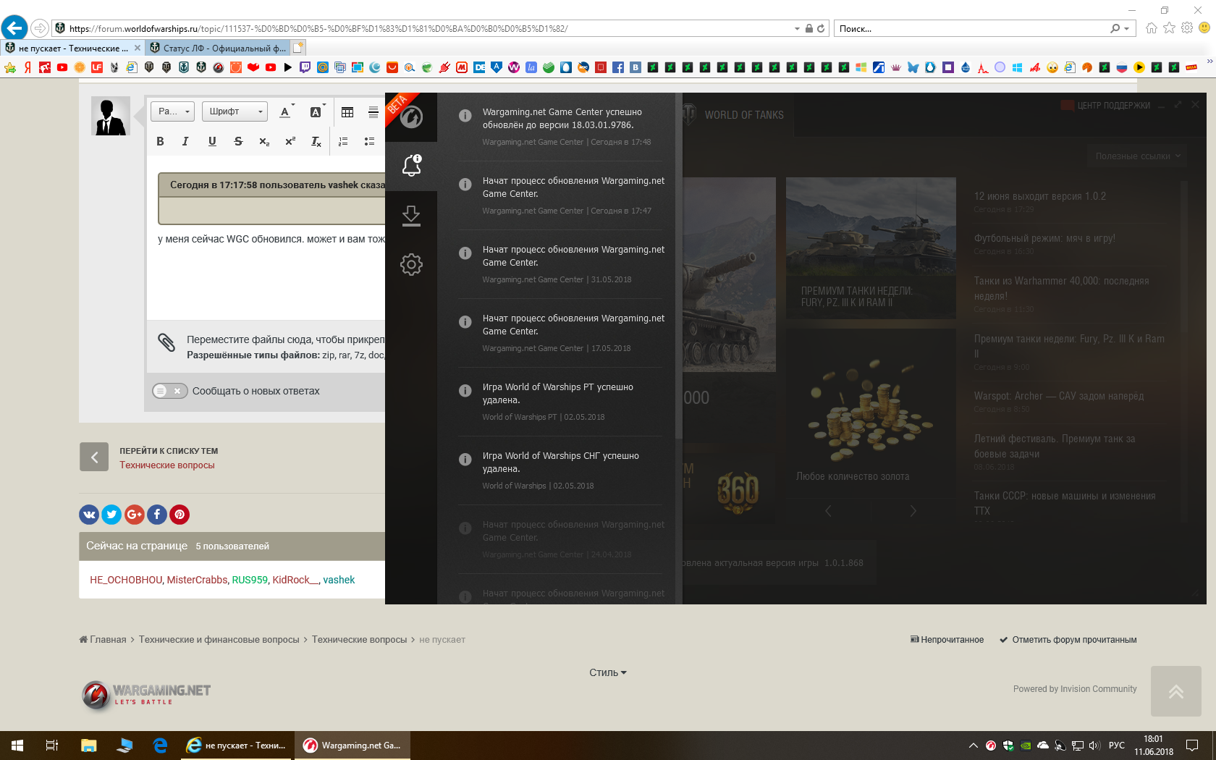1216x760 pixels.
Task: Click the browser refresh icon
Action: click(x=821, y=28)
